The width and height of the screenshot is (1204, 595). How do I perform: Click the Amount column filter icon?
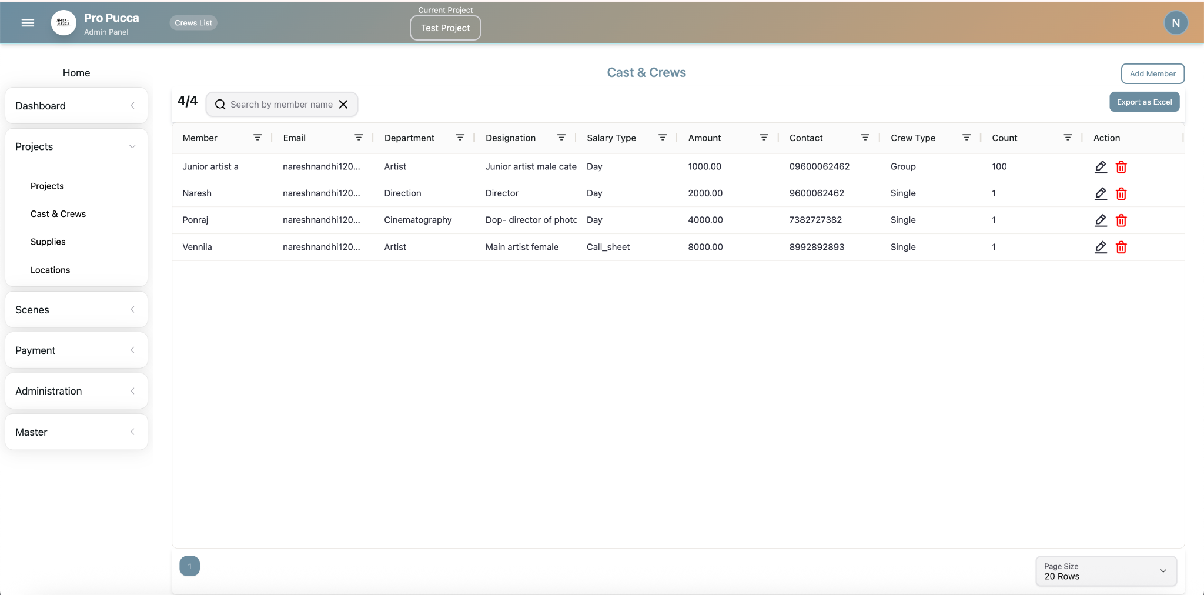[x=764, y=138]
